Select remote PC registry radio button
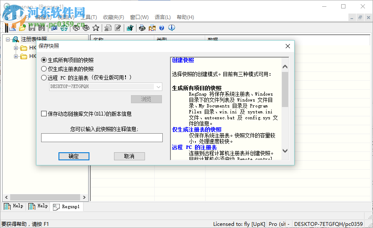The image size is (373, 228). 44,78
